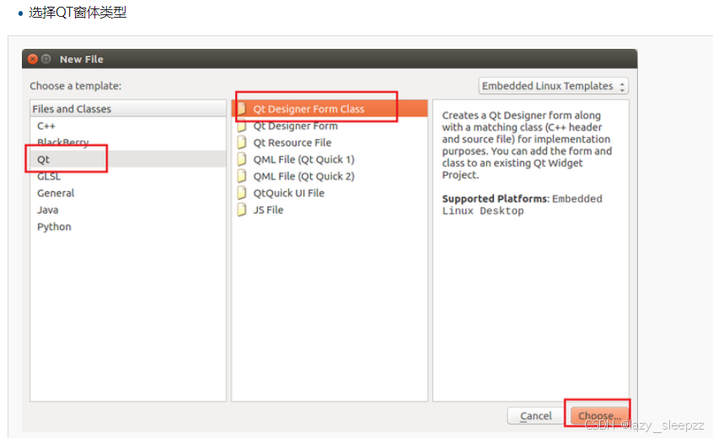Screen dimensions: 713x438
Task: Select the GLSL category
Action: [x=128, y=176]
